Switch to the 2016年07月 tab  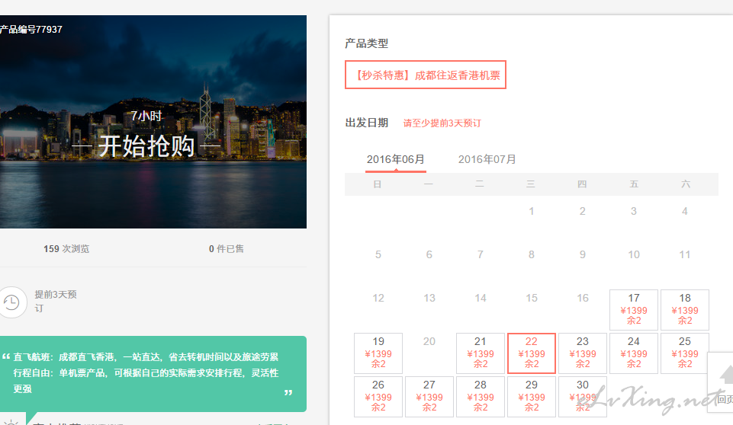click(x=487, y=160)
